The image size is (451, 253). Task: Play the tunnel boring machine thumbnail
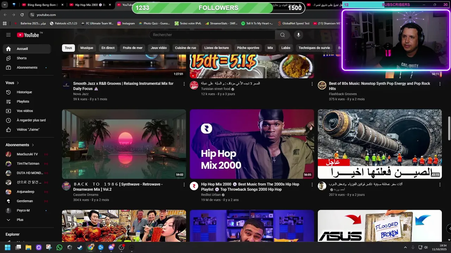click(x=380, y=144)
